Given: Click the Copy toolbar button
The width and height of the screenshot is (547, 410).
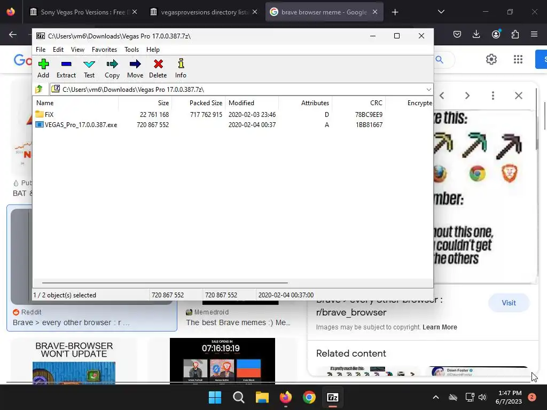Looking at the screenshot, I should point(112,68).
